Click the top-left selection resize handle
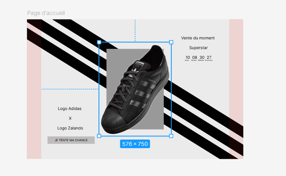Viewport: 286px width, 176px height. 99,42
